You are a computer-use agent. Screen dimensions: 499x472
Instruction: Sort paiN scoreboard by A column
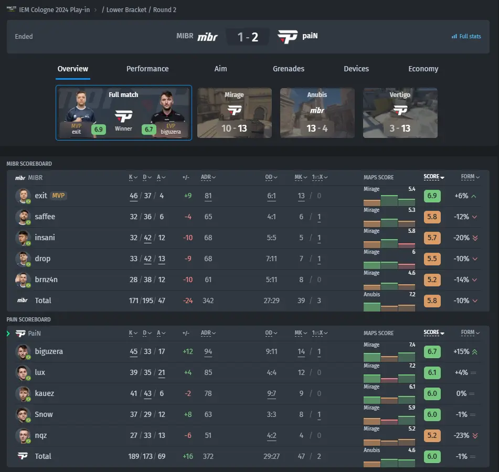[x=161, y=333]
